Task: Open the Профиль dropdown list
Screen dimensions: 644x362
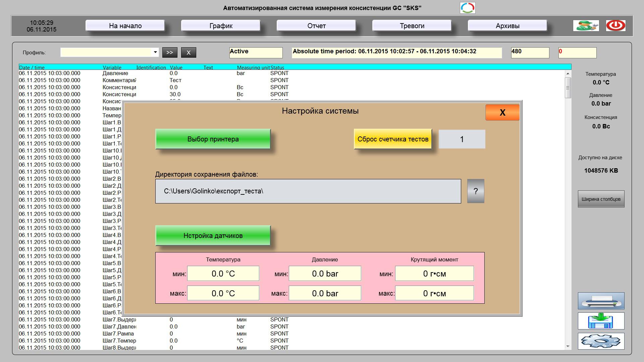Action: point(155,52)
